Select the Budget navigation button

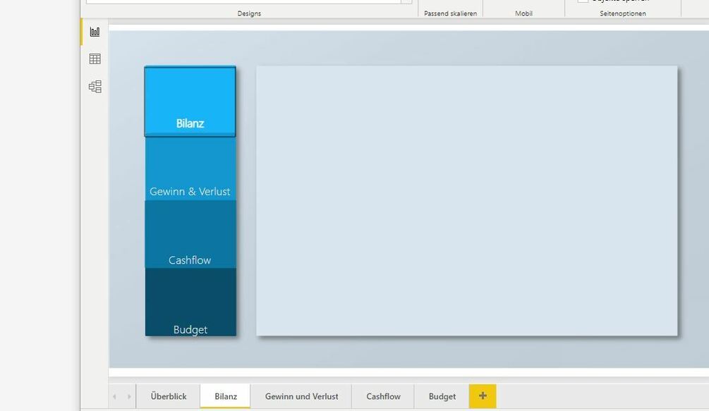coord(190,302)
